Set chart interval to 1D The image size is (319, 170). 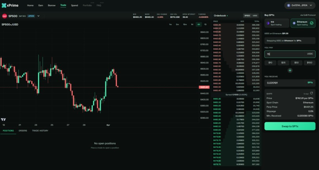205,25
